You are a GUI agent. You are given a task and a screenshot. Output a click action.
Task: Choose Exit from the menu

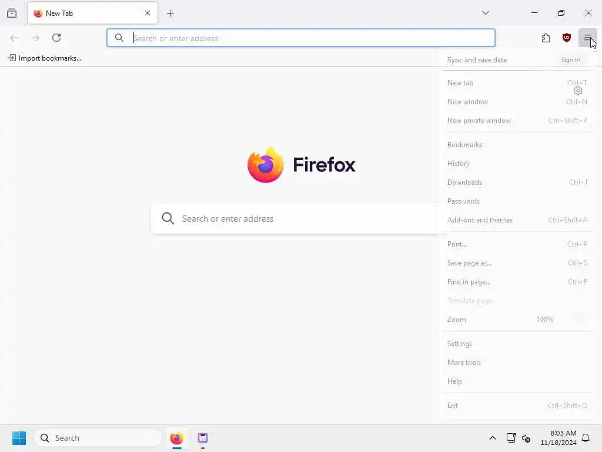pyautogui.click(x=517, y=406)
